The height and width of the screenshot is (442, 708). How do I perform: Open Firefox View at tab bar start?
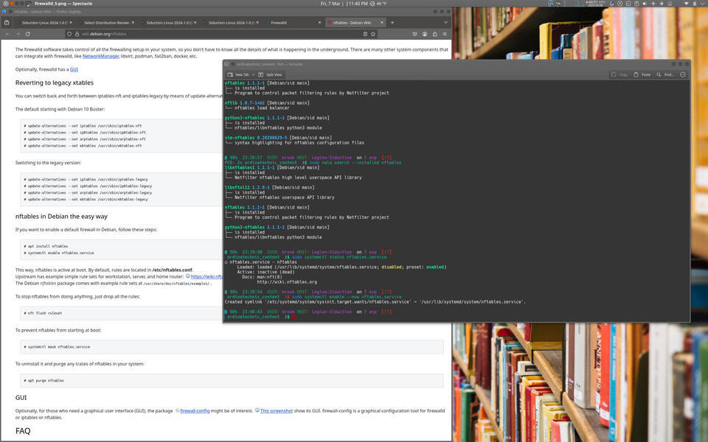tap(7, 23)
